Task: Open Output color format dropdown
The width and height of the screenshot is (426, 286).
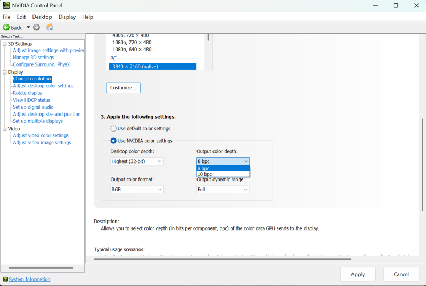Action: [137, 189]
